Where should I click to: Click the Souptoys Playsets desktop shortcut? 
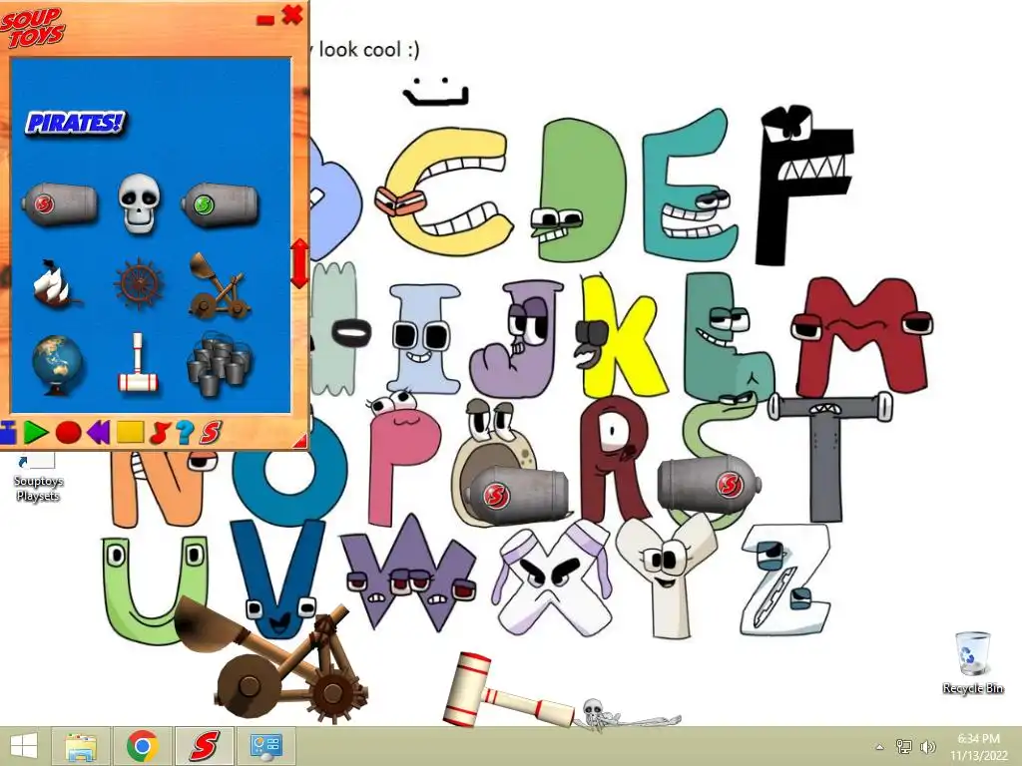tap(39, 479)
